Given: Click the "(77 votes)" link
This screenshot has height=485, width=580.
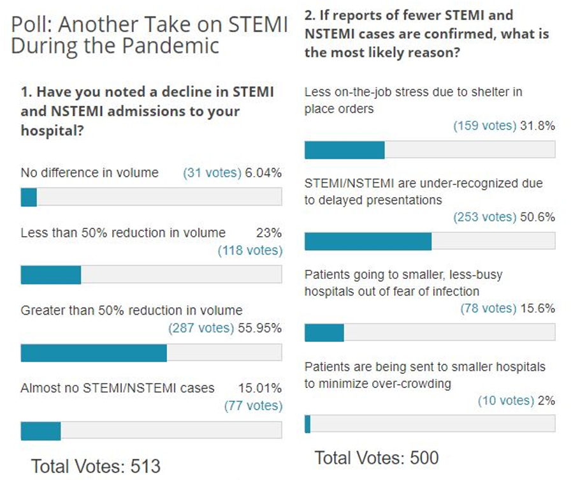Looking at the screenshot, I should coord(253,406).
